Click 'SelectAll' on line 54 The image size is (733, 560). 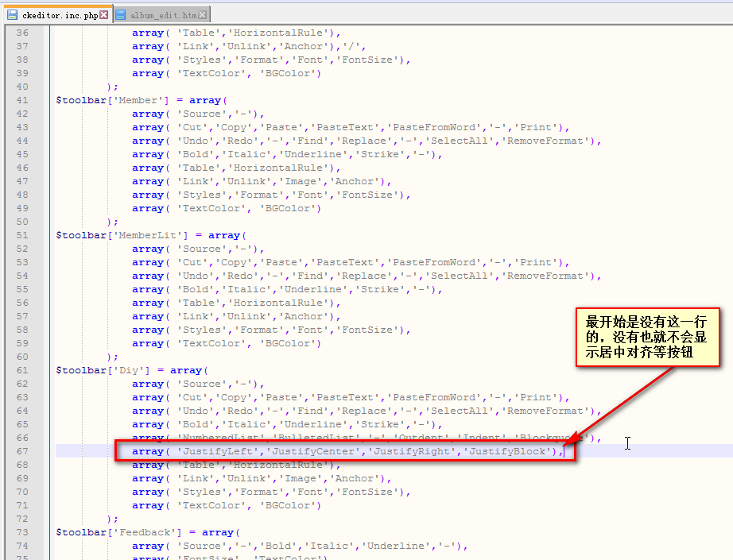tap(459, 276)
